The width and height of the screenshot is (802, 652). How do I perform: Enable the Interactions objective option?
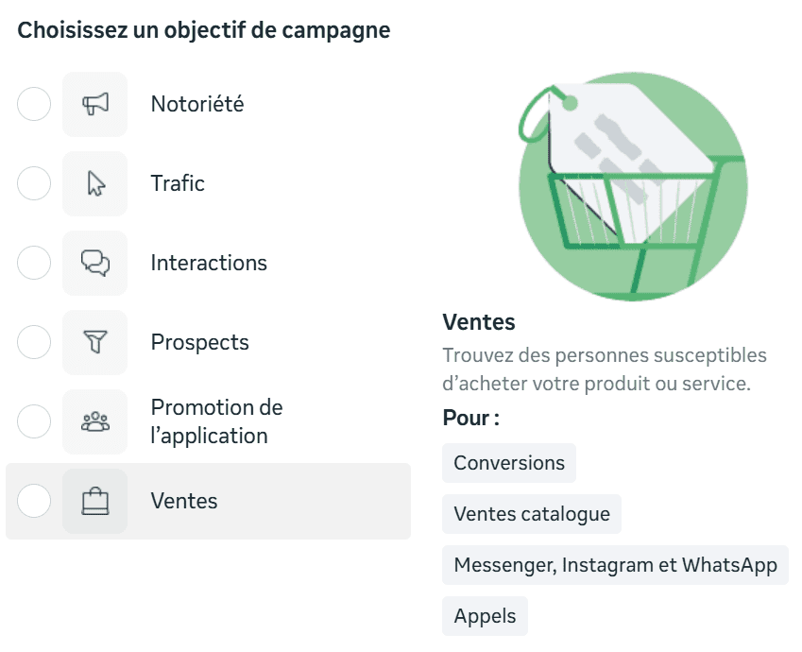click(x=34, y=263)
